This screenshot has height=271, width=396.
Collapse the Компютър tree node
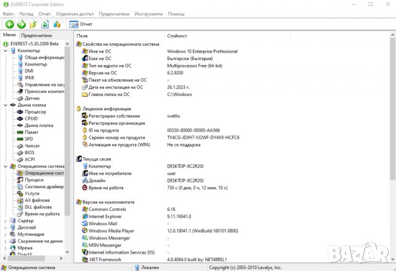pyautogui.click(x=6, y=50)
